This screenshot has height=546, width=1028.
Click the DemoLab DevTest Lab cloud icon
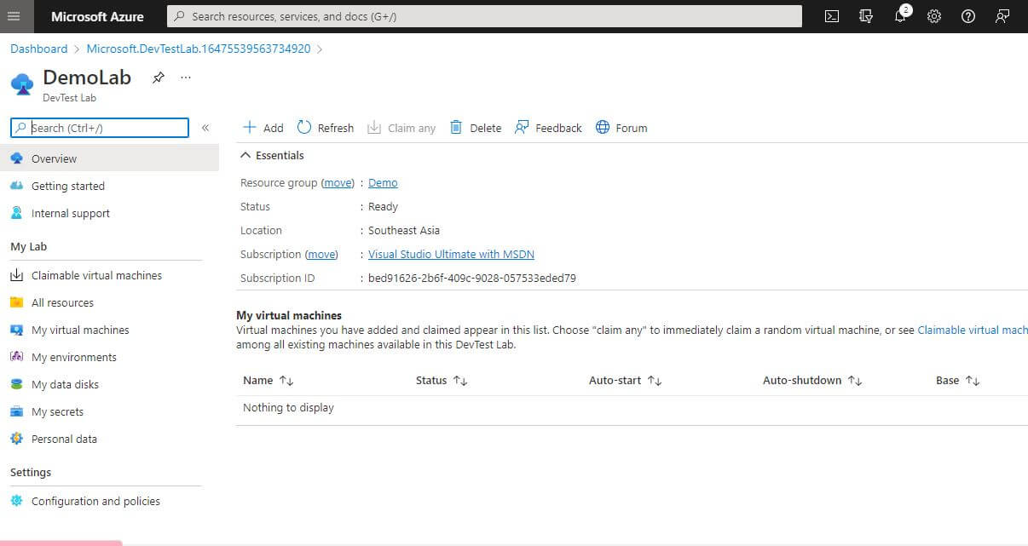point(22,83)
